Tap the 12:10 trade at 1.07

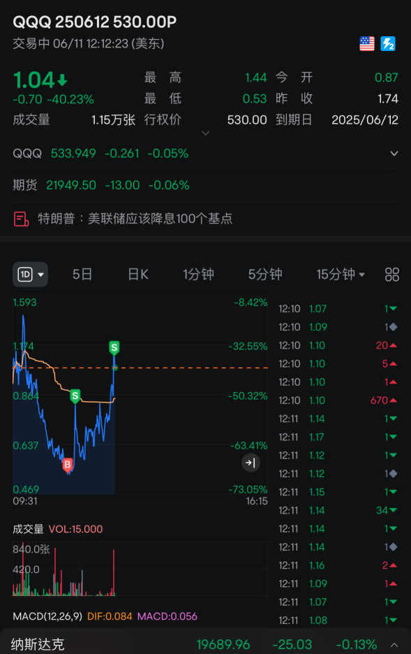click(338, 309)
